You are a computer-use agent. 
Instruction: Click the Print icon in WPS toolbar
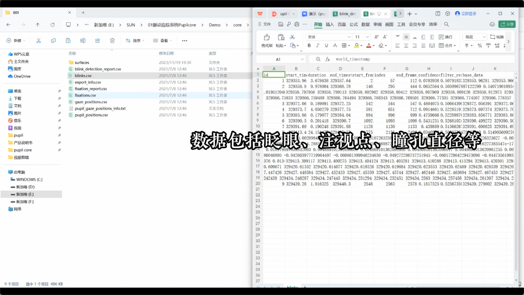point(297,24)
